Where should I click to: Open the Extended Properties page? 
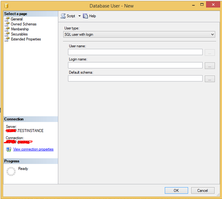[26, 39]
